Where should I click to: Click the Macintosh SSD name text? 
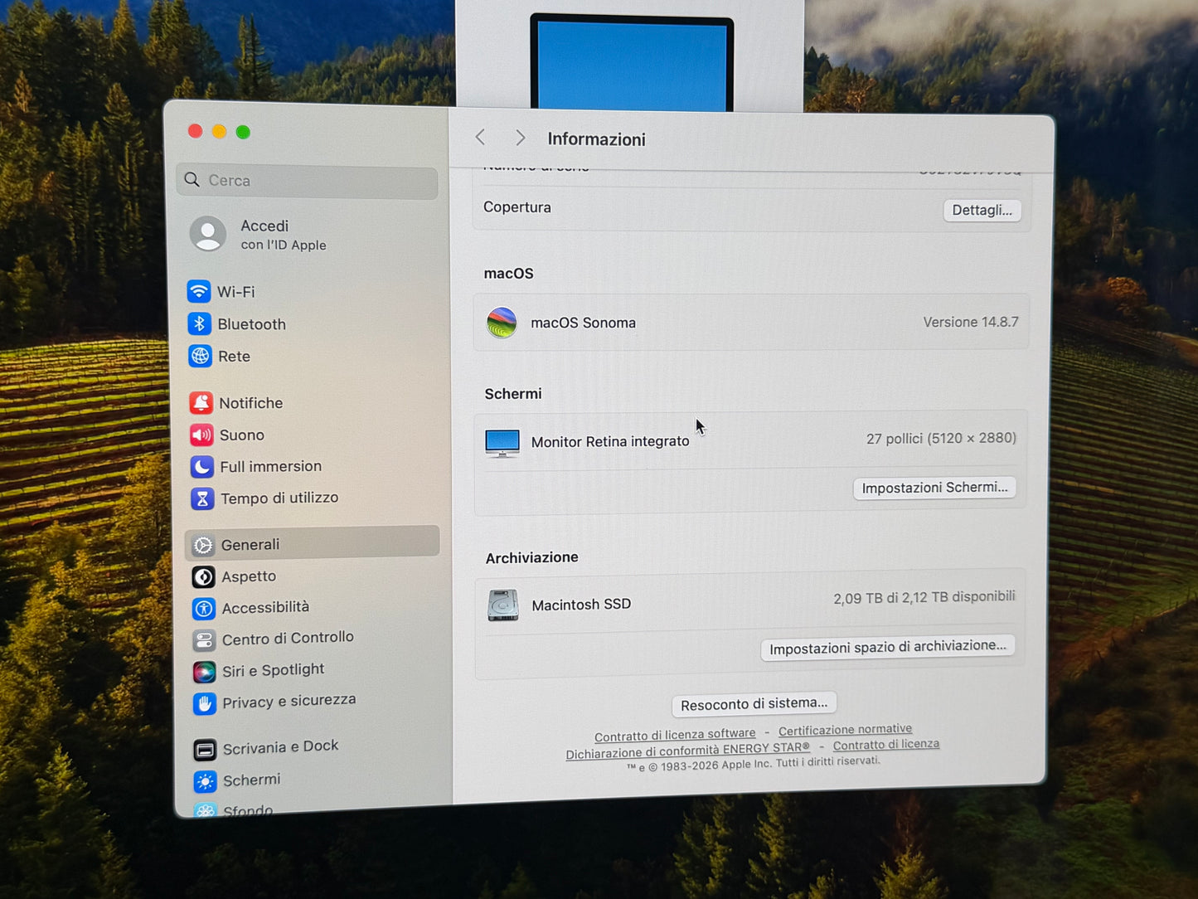[x=581, y=605]
